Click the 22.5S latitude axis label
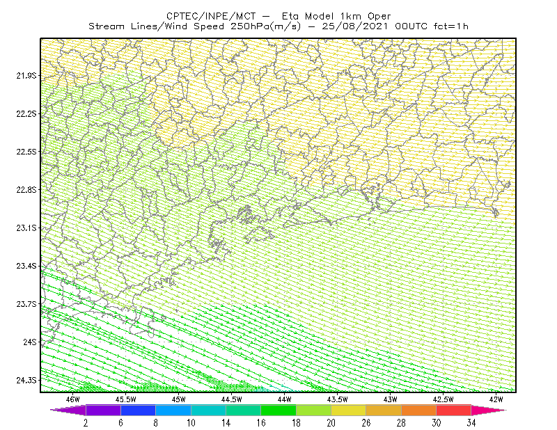The height and width of the screenshot is (430, 557). (26, 152)
